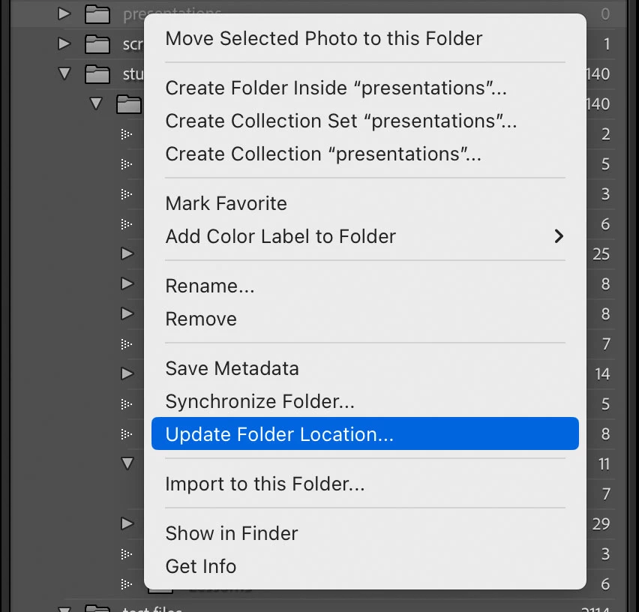Select Save Metadata menu entry
Screen dimensions: 639x612
coord(232,368)
